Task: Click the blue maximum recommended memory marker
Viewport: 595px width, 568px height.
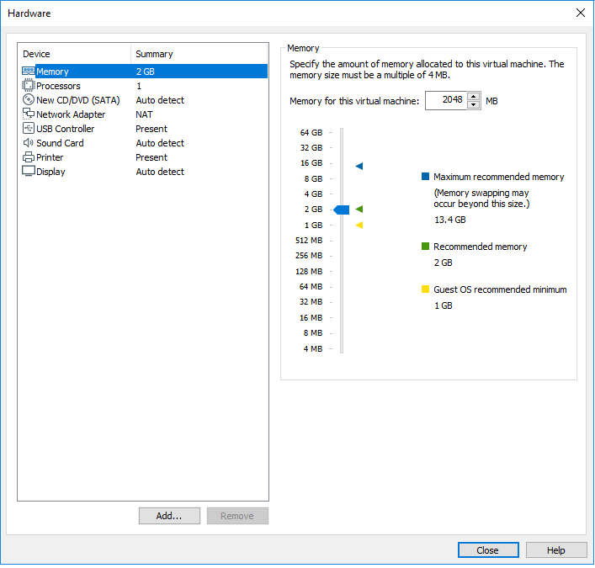Action: click(x=359, y=166)
